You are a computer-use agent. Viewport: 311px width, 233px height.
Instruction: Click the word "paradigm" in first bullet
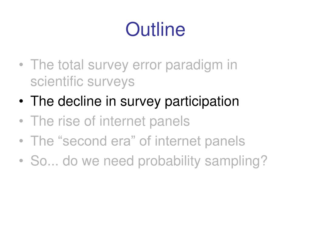[x=194, y=66]
